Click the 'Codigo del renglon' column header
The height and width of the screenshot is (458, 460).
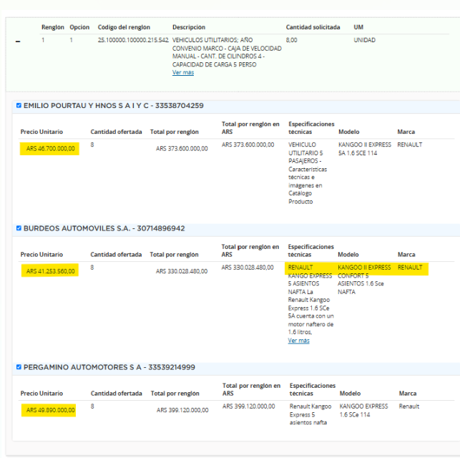pyautogui.click(x=124, y=27)
